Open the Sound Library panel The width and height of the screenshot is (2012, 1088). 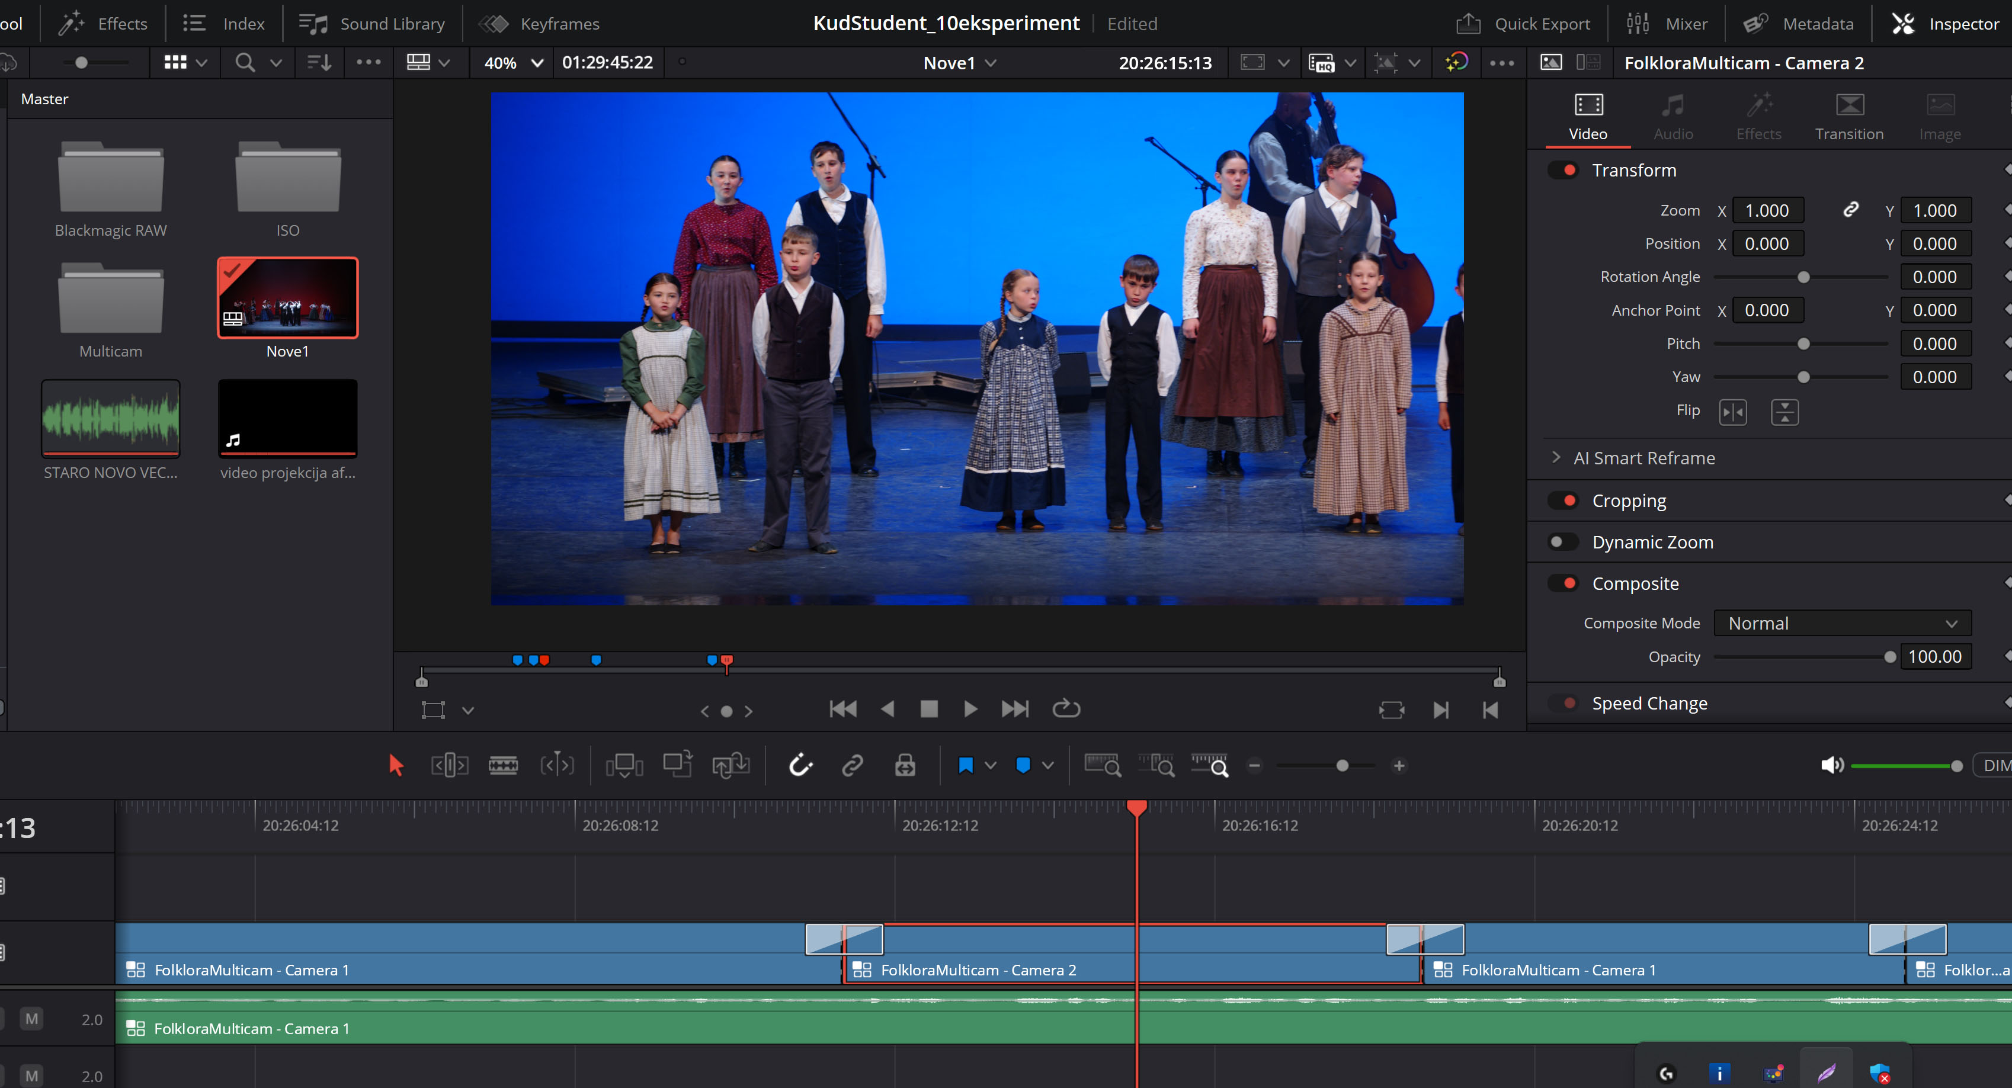372,24
